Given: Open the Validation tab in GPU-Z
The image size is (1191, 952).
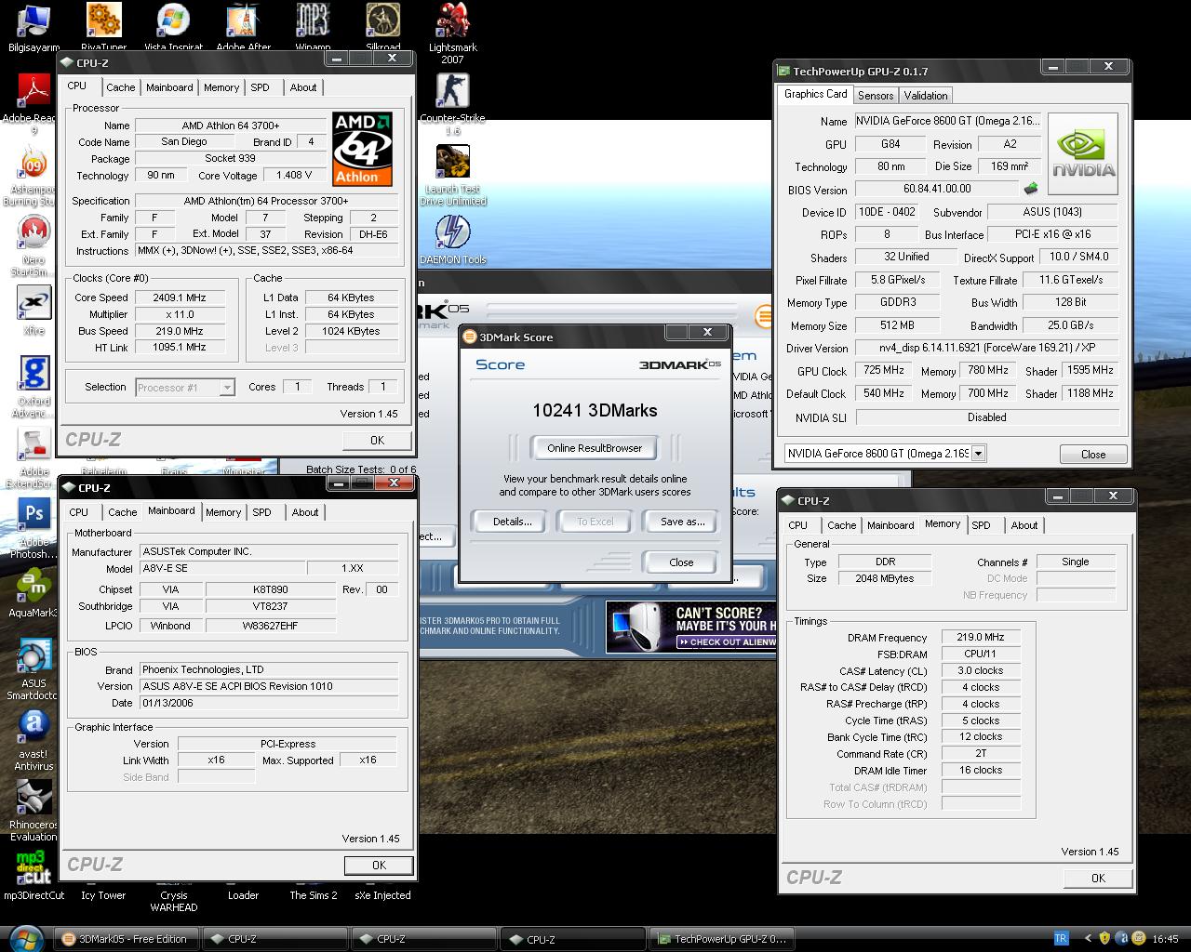Looking at the screenshot, I should pyautogui.click(x=926, y=96).
